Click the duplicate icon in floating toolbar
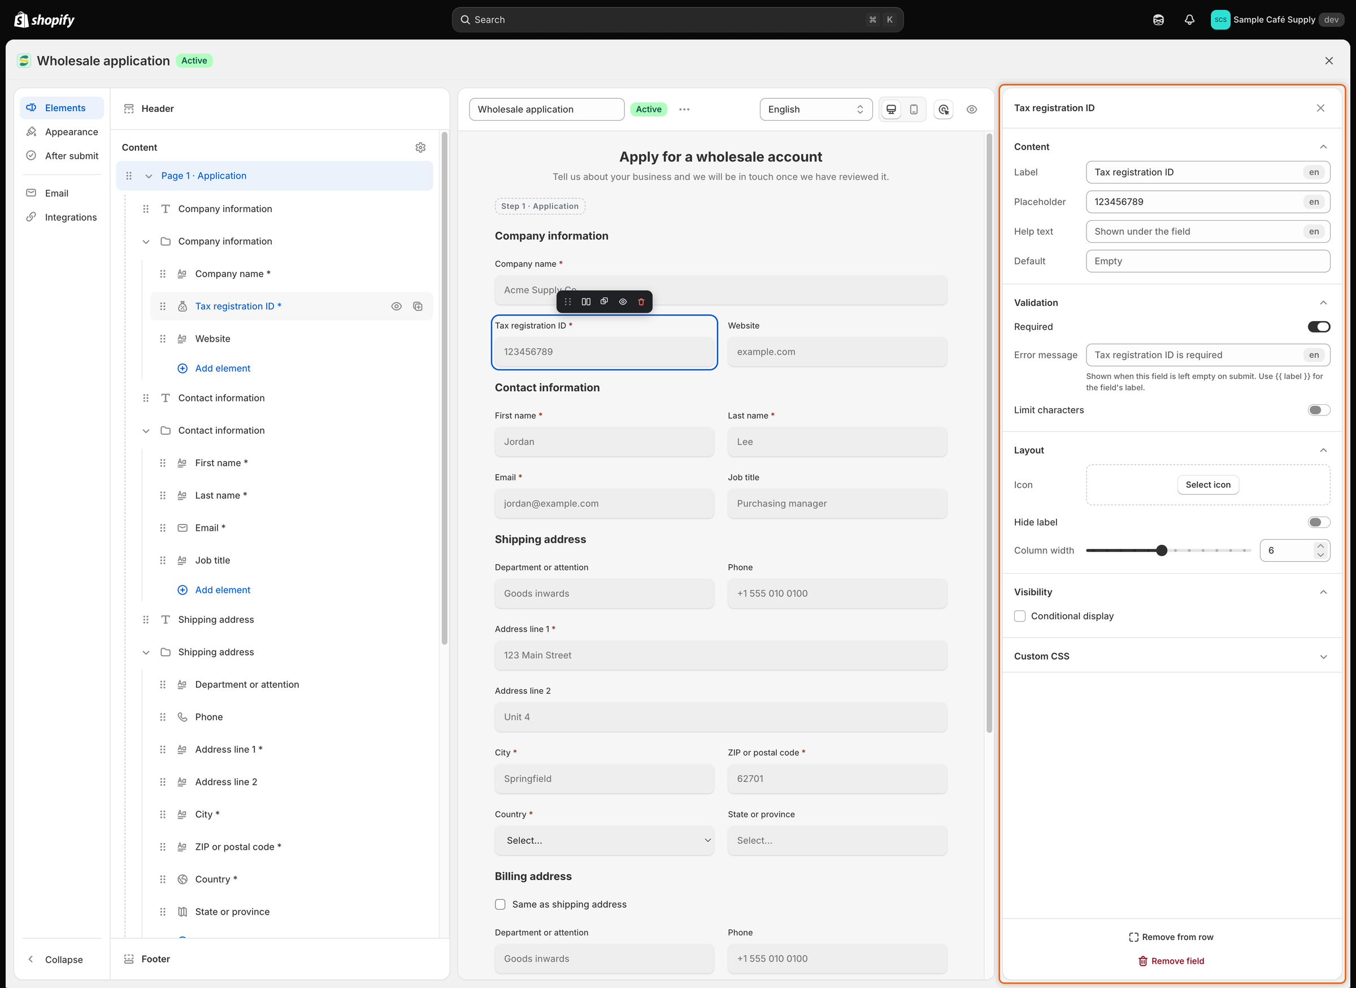 coord(605,301)
